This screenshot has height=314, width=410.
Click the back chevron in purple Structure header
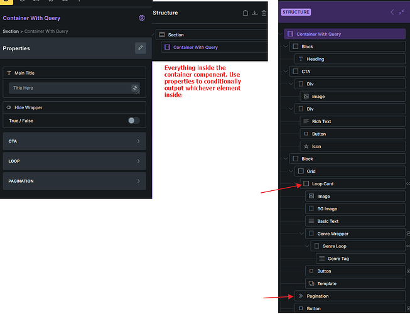pyautogui.click(x=392, y=12)
